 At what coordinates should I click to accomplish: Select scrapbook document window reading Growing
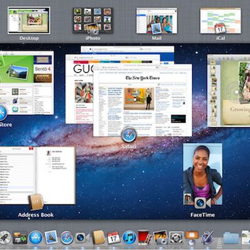229,91
